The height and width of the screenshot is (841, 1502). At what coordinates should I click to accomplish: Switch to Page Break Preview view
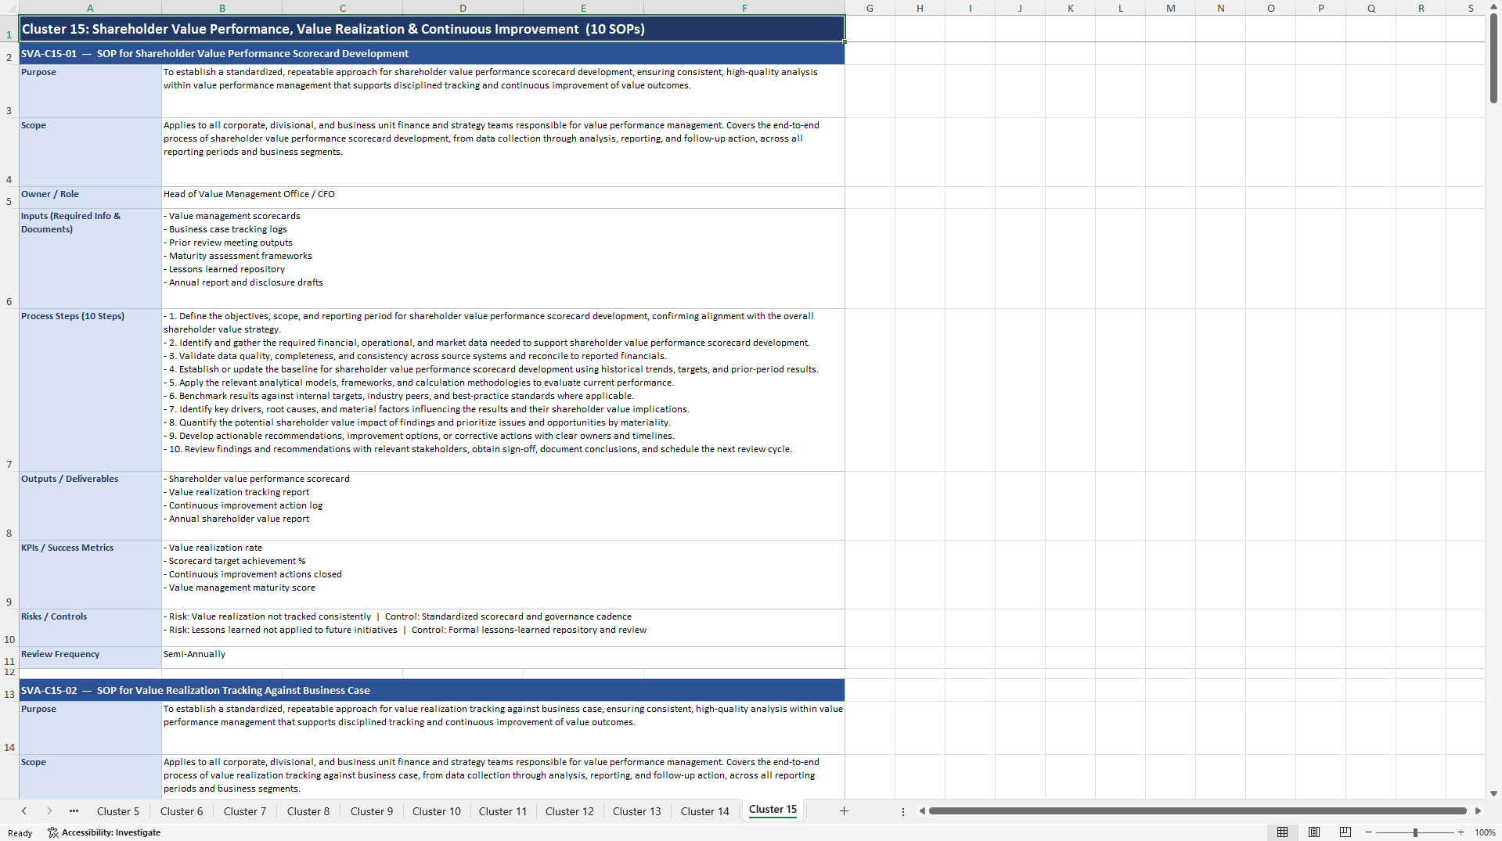(1345, 832)
